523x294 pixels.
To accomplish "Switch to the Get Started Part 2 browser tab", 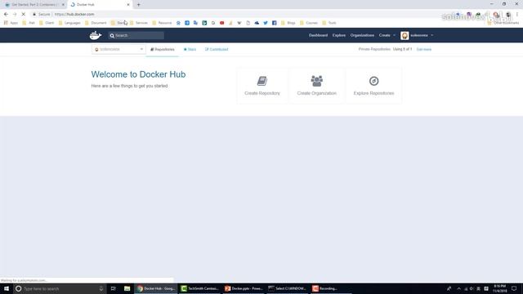I will point(34,5).
